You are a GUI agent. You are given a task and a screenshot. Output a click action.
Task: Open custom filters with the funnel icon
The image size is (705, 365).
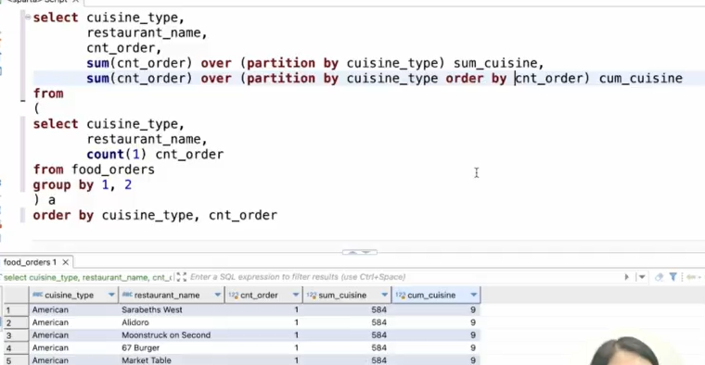pos(673,277)
